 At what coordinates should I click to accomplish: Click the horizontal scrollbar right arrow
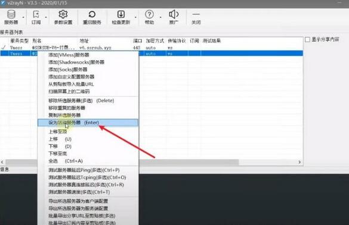299,162
